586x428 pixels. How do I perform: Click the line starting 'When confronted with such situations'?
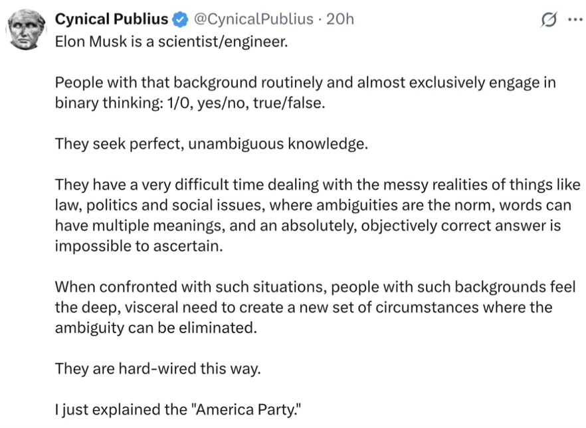[x=315, y=287]
